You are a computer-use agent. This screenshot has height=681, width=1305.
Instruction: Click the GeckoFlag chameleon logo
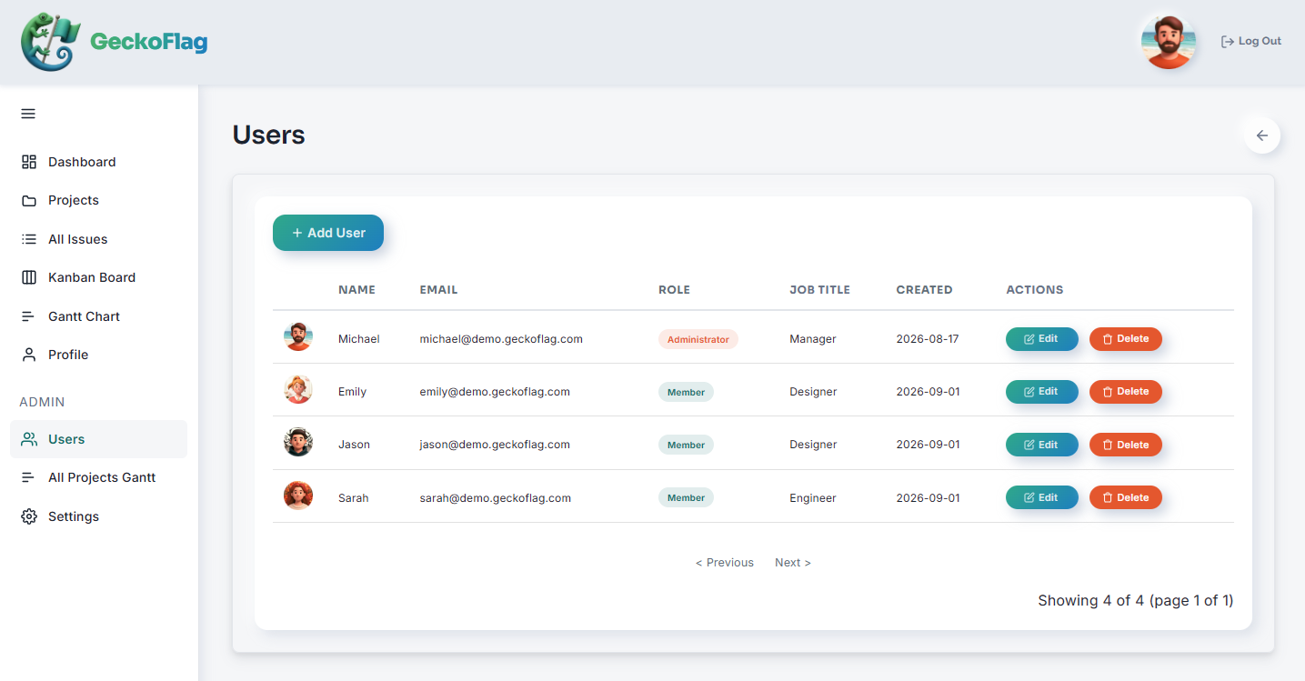point(51,42)
